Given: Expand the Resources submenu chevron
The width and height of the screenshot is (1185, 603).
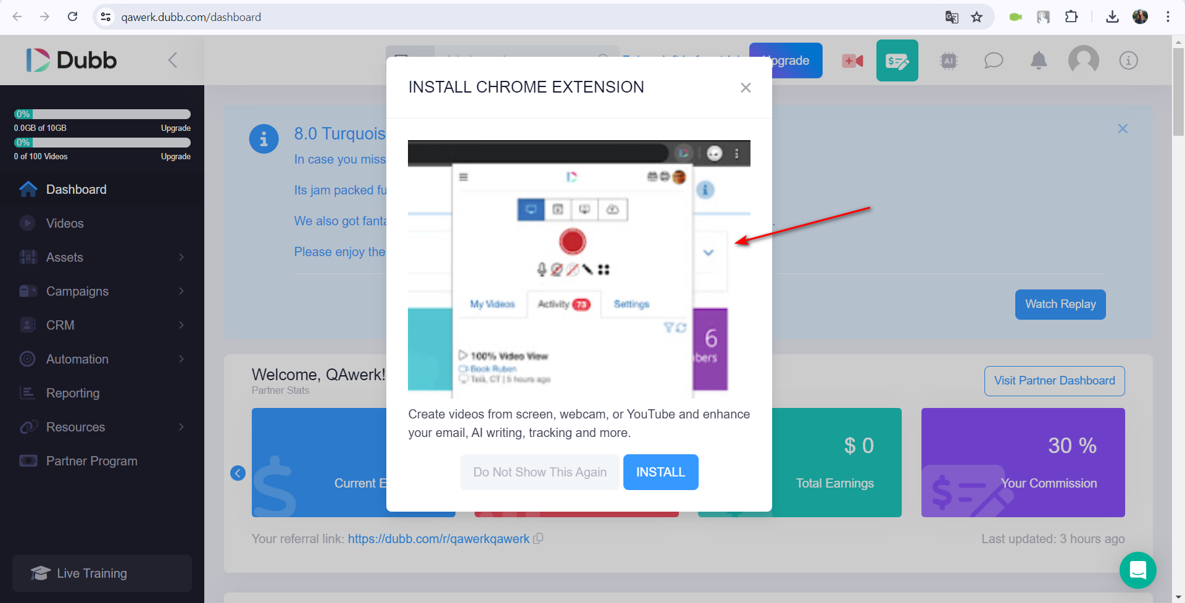Looking at the screenshot, I should (181, 427).
